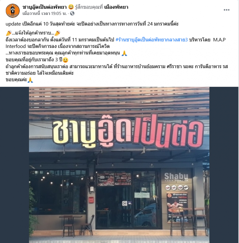
Task: Click the menu posters above the glass door
Action: click(x=114, y=179)
